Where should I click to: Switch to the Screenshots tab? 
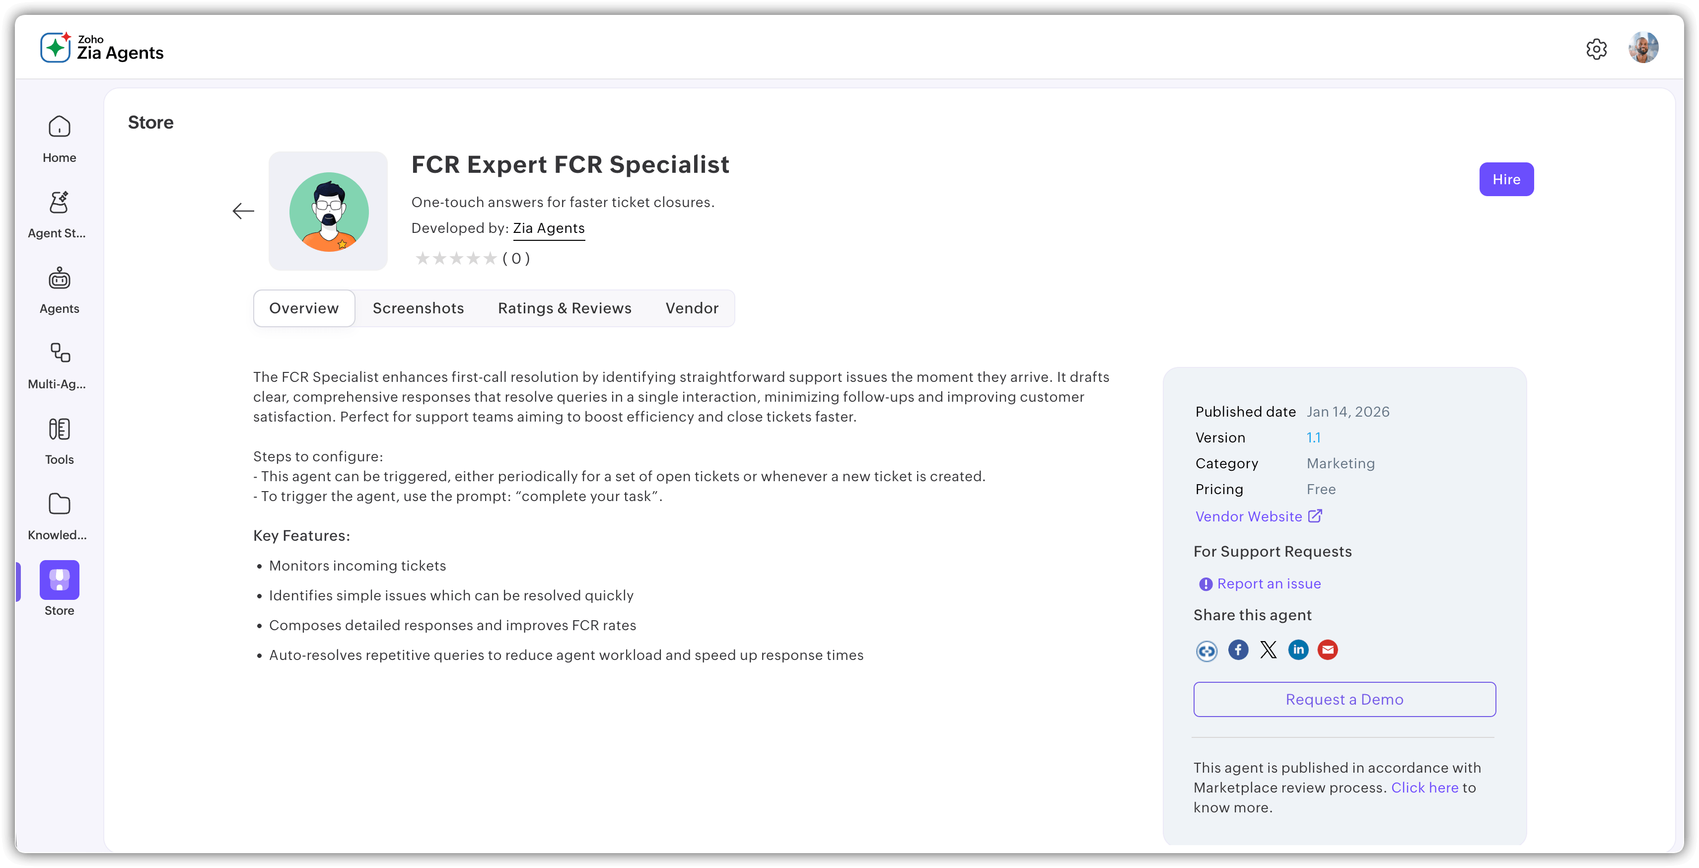[x=418, y=309]
